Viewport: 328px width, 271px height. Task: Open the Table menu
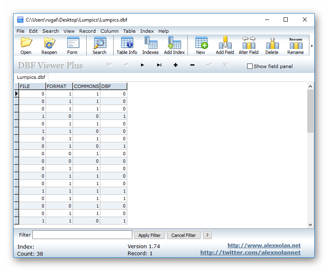(x=129, y=31)
